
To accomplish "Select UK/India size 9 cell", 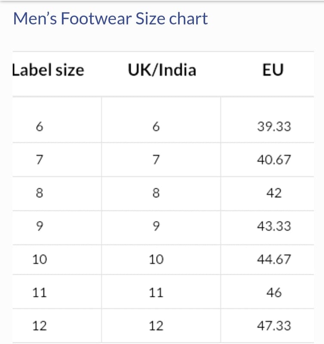I will tap(156, 226).
